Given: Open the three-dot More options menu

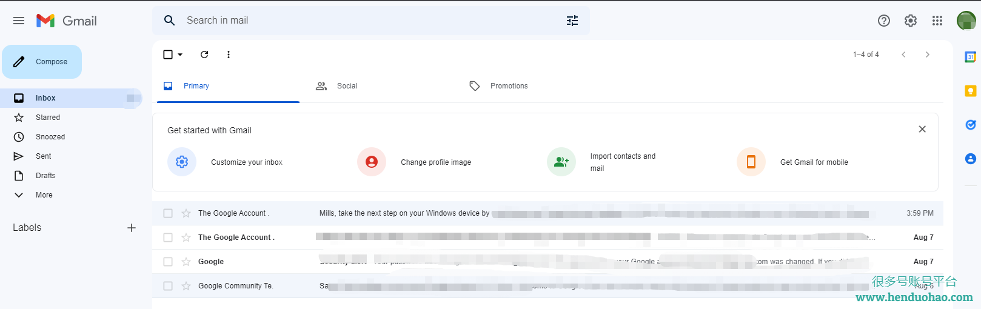Looking at the screenshot, I should (228, 55).
